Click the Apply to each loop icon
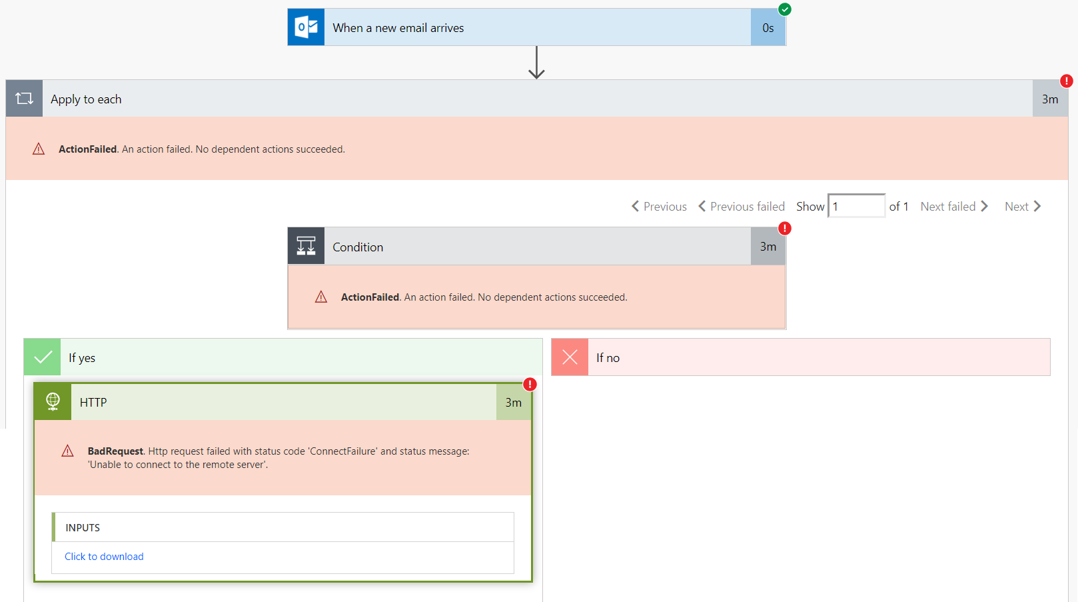 [x=25, y=99]
